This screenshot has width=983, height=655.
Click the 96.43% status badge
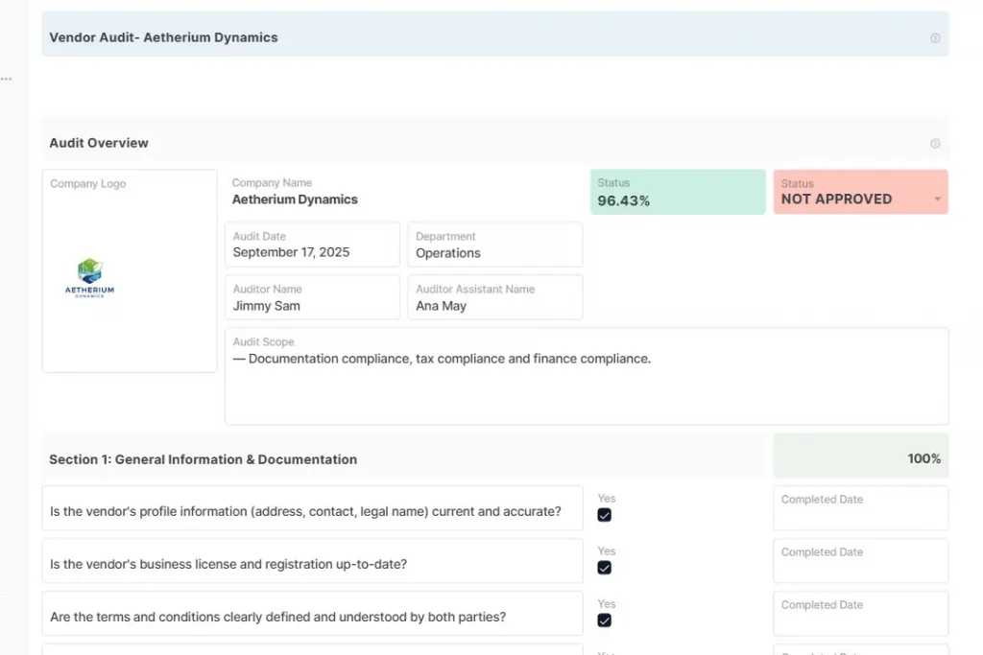pyautogui.click(x=678, y=191)
